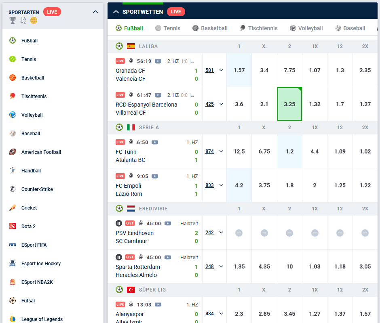Open live stream for Espanyol vs Villarreal
Viewport: 380px width, 323px height.
[x=158, y=95]
